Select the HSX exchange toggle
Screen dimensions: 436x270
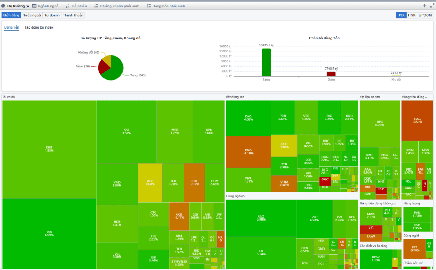(x=401, y=15)
